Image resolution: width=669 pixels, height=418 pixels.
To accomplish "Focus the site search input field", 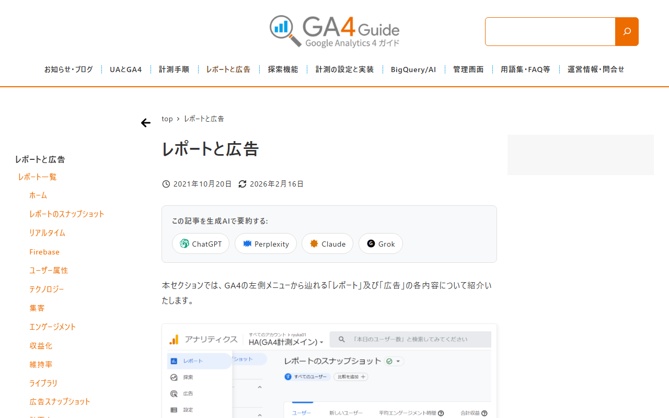I will click(550, 31).
